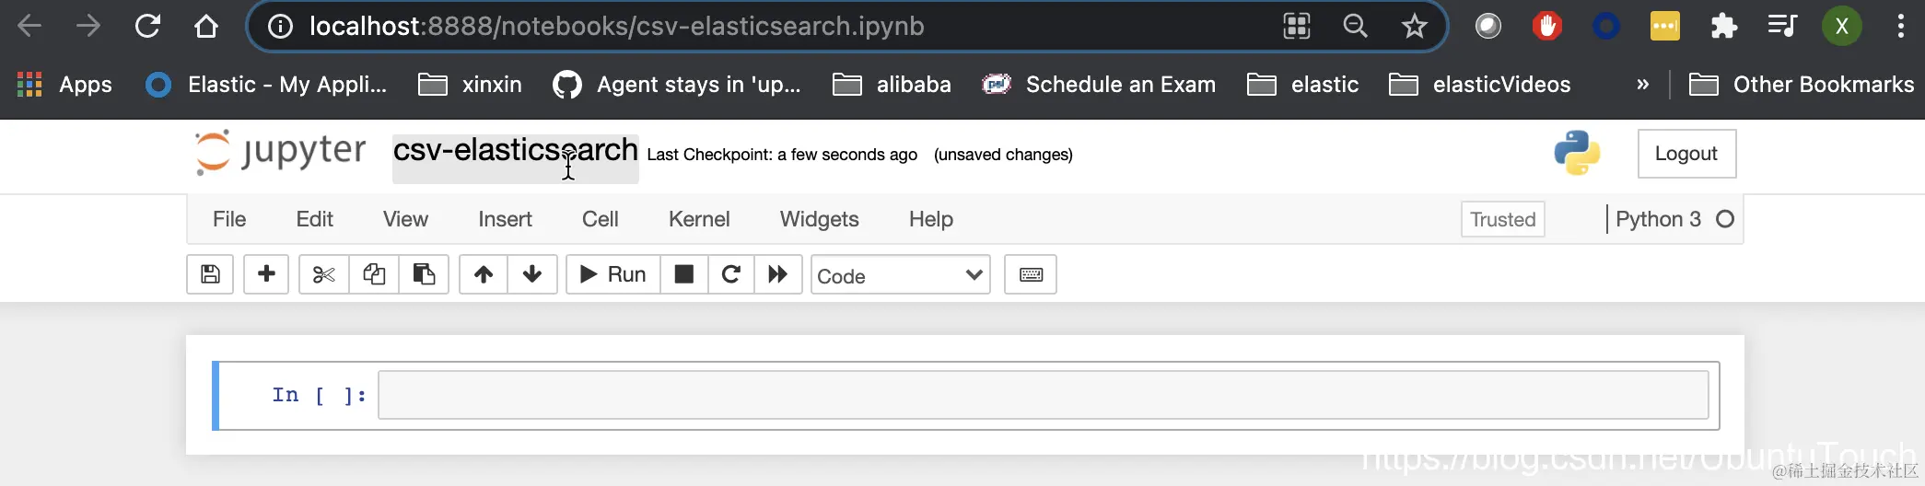Open the Other Bookmarks folder

click(x=1802, y=85)
